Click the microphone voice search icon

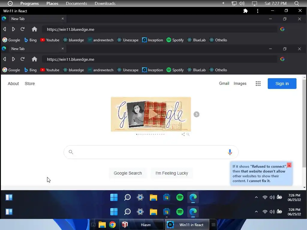click(x=230, y=152)
